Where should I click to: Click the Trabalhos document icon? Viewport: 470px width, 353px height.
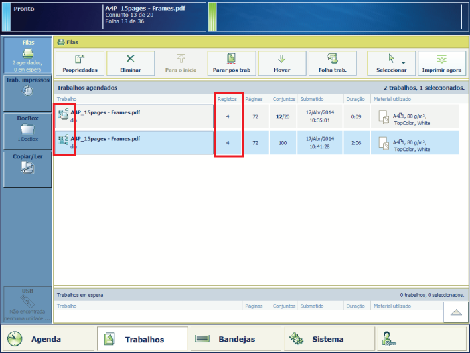pyautogui.click(x=109, y=339)
